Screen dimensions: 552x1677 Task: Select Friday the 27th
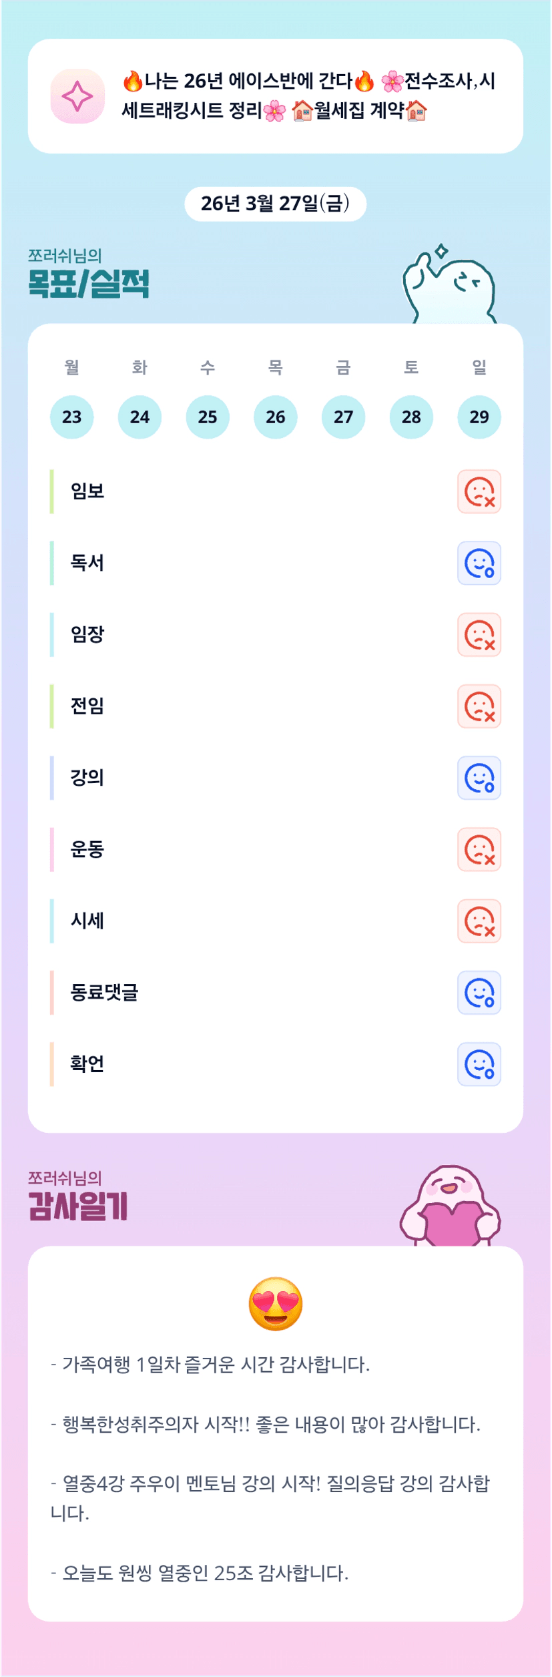(343, 417)
